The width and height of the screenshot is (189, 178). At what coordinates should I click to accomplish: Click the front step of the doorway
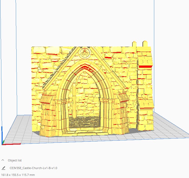click(x=84, y=133)
